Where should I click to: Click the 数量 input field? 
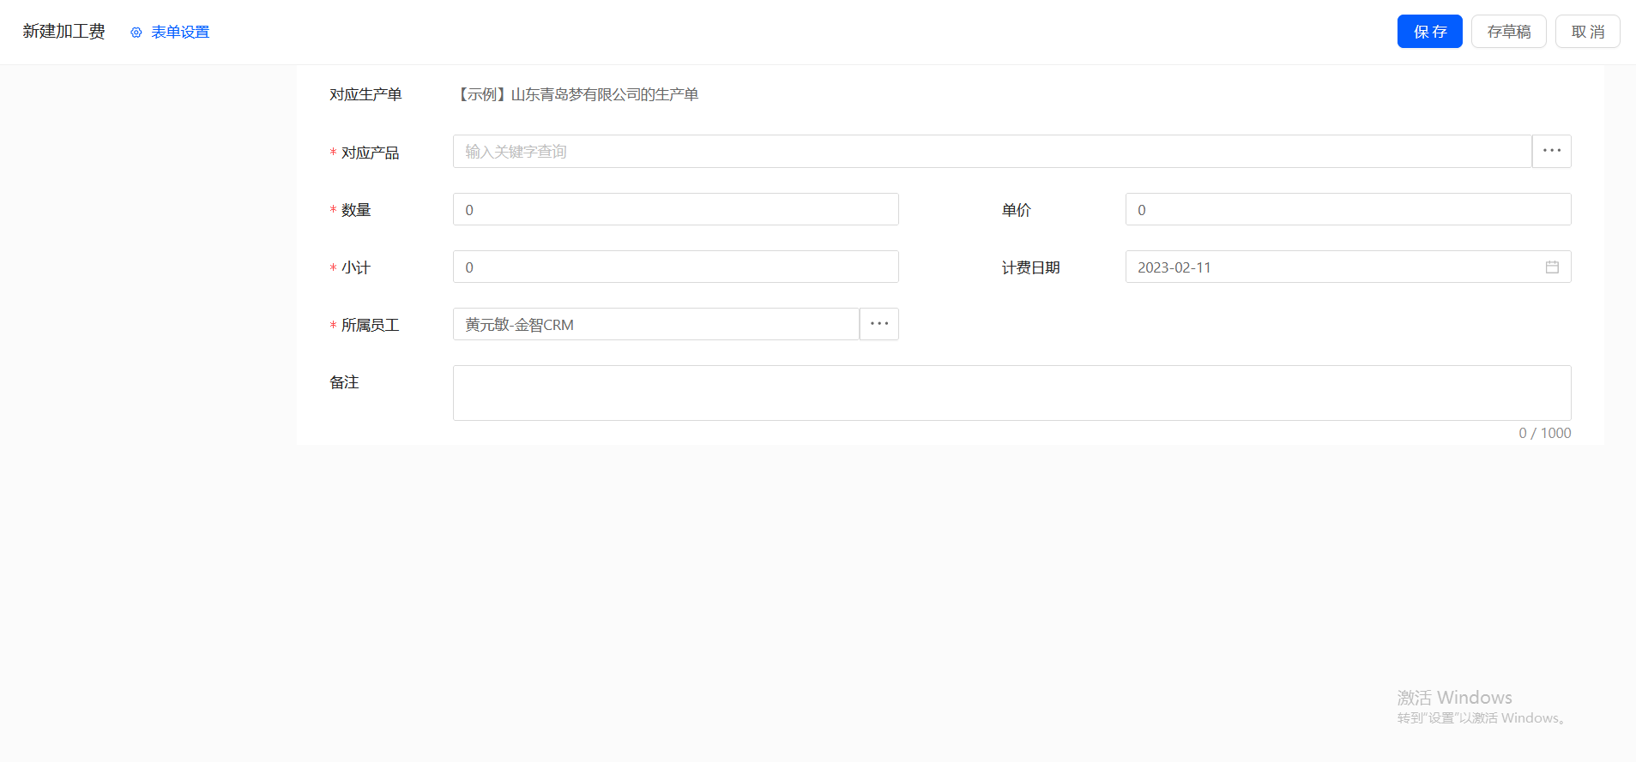[675, 210]
